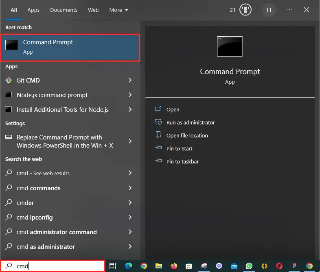Launch Opera browser from the taskbar
The image size is (320, 272).
pyautogui.click(x=279, y=266)
